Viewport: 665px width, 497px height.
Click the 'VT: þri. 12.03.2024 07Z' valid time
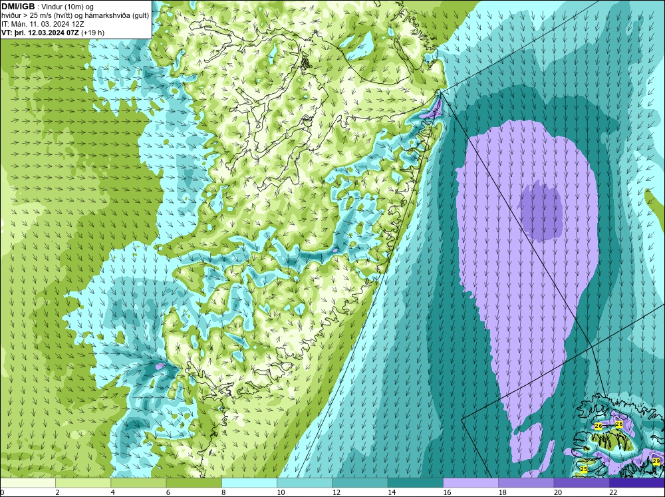click(x=41, y=32)
